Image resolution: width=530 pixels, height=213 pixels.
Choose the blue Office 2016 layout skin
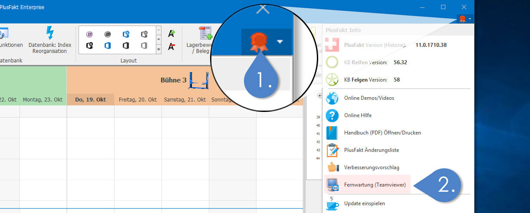click(x=126, y=34)
